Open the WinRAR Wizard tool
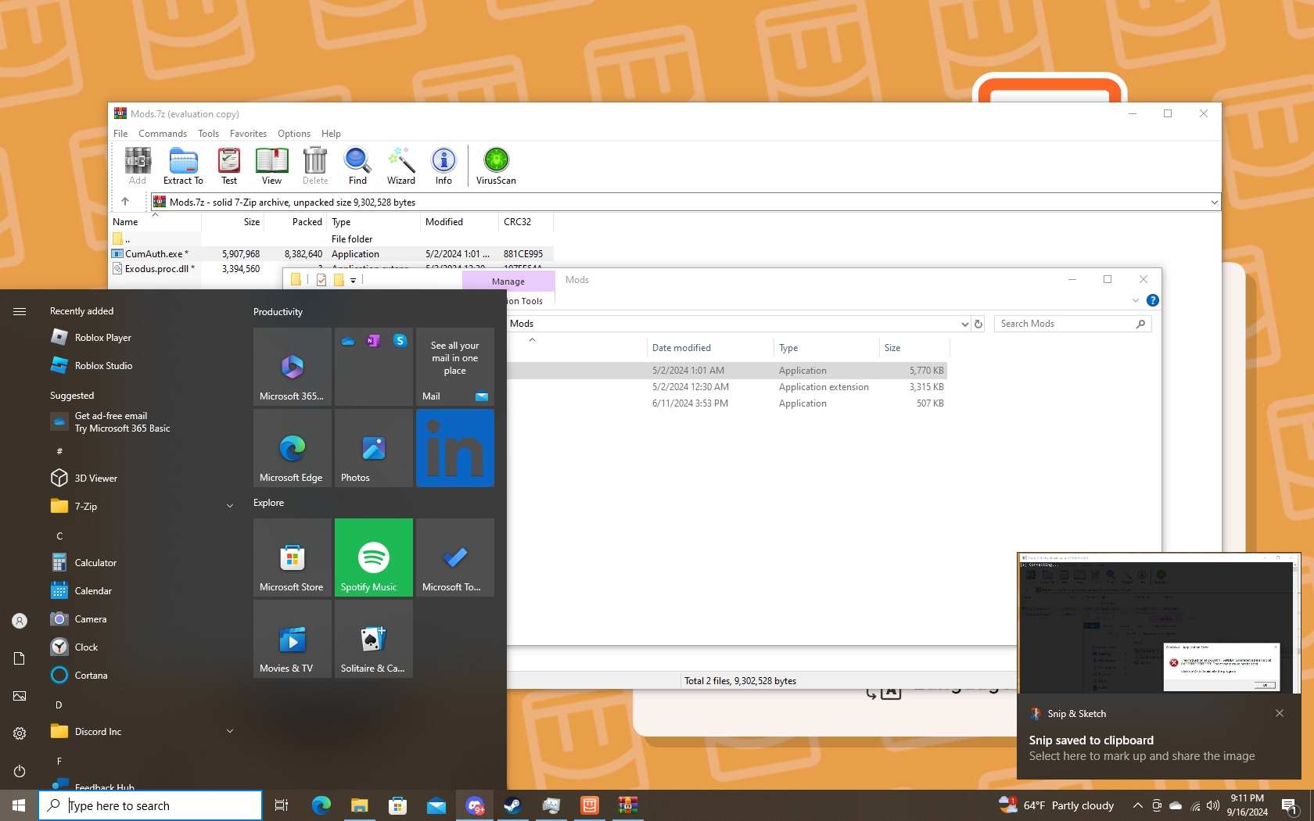 401,166
